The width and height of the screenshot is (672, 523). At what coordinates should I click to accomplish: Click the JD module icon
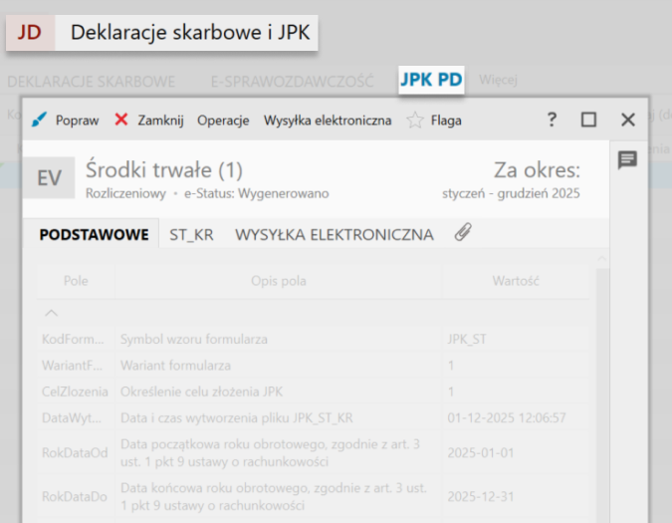(x=30, y=33)
